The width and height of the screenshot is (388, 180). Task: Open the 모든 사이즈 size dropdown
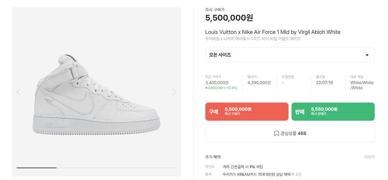coord(290,55)
